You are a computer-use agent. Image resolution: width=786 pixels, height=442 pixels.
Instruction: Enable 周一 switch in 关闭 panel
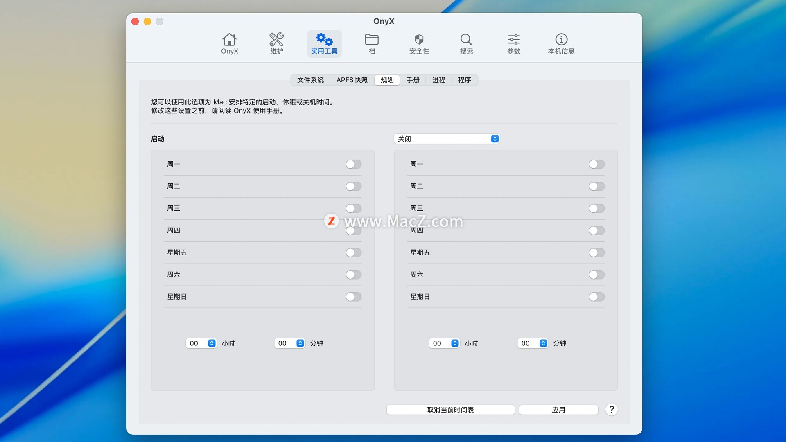[x=597, y=164]
